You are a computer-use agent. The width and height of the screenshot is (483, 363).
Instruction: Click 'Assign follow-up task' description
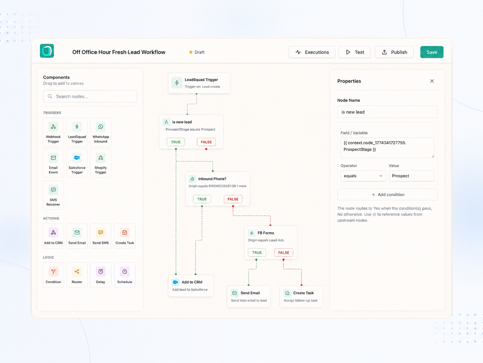pyautogui.click(x=301, y=301)
